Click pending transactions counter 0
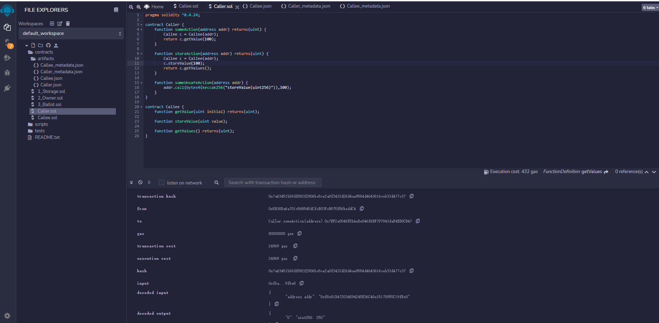Viewport: 659px width, 323px height. click(x=149, y=182)
